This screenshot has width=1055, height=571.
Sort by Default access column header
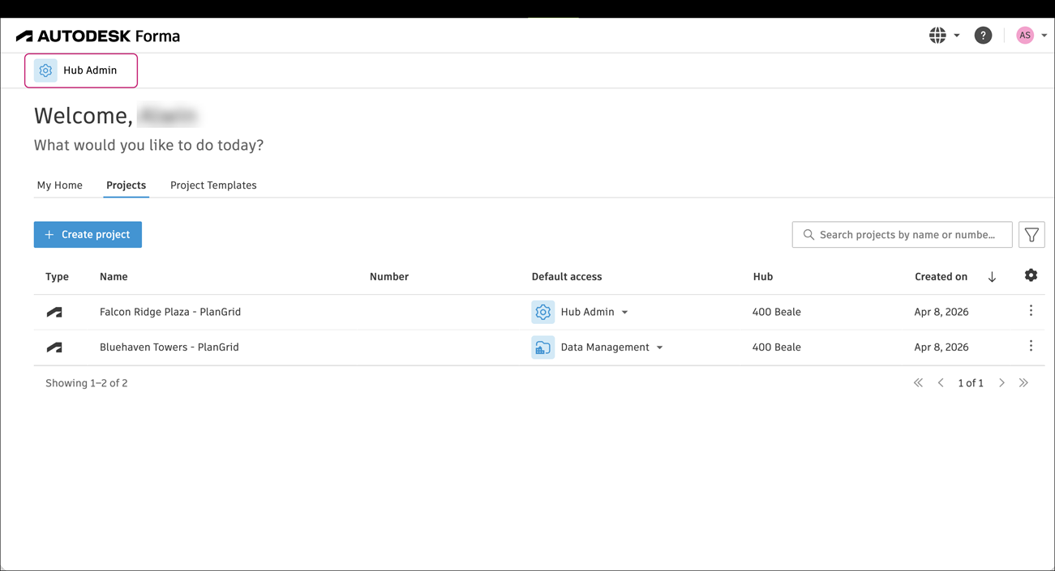coord(566,277)
